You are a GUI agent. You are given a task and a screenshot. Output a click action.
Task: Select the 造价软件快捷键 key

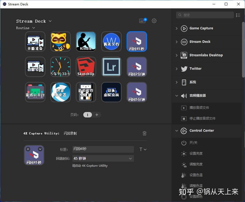click(86, 92)
